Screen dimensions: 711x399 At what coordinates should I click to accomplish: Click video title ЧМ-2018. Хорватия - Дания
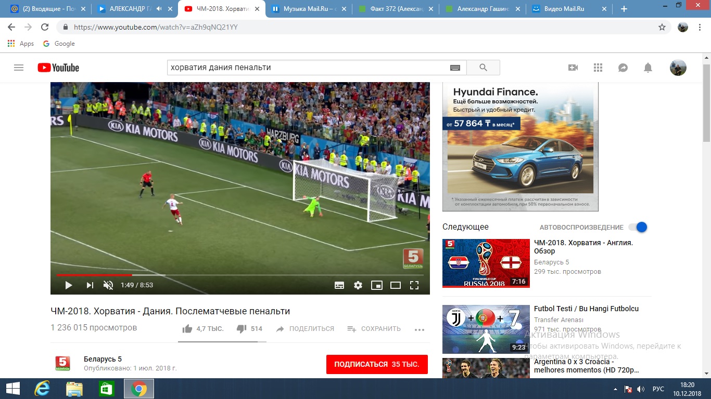pyautogui.click(x=170, y=311)
